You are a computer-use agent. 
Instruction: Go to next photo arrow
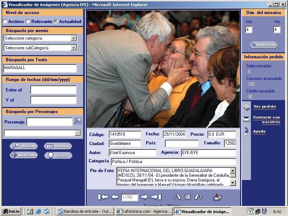pos(144,197)
